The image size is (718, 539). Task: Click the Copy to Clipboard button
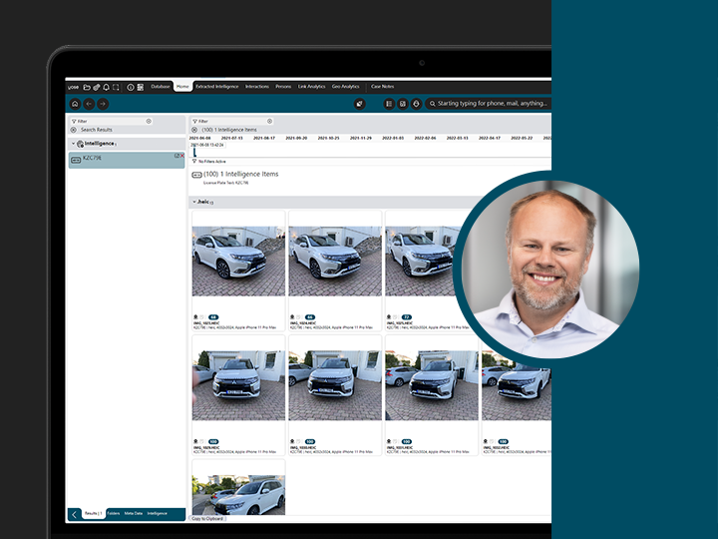pyautogui.click(x=207, y=518)
